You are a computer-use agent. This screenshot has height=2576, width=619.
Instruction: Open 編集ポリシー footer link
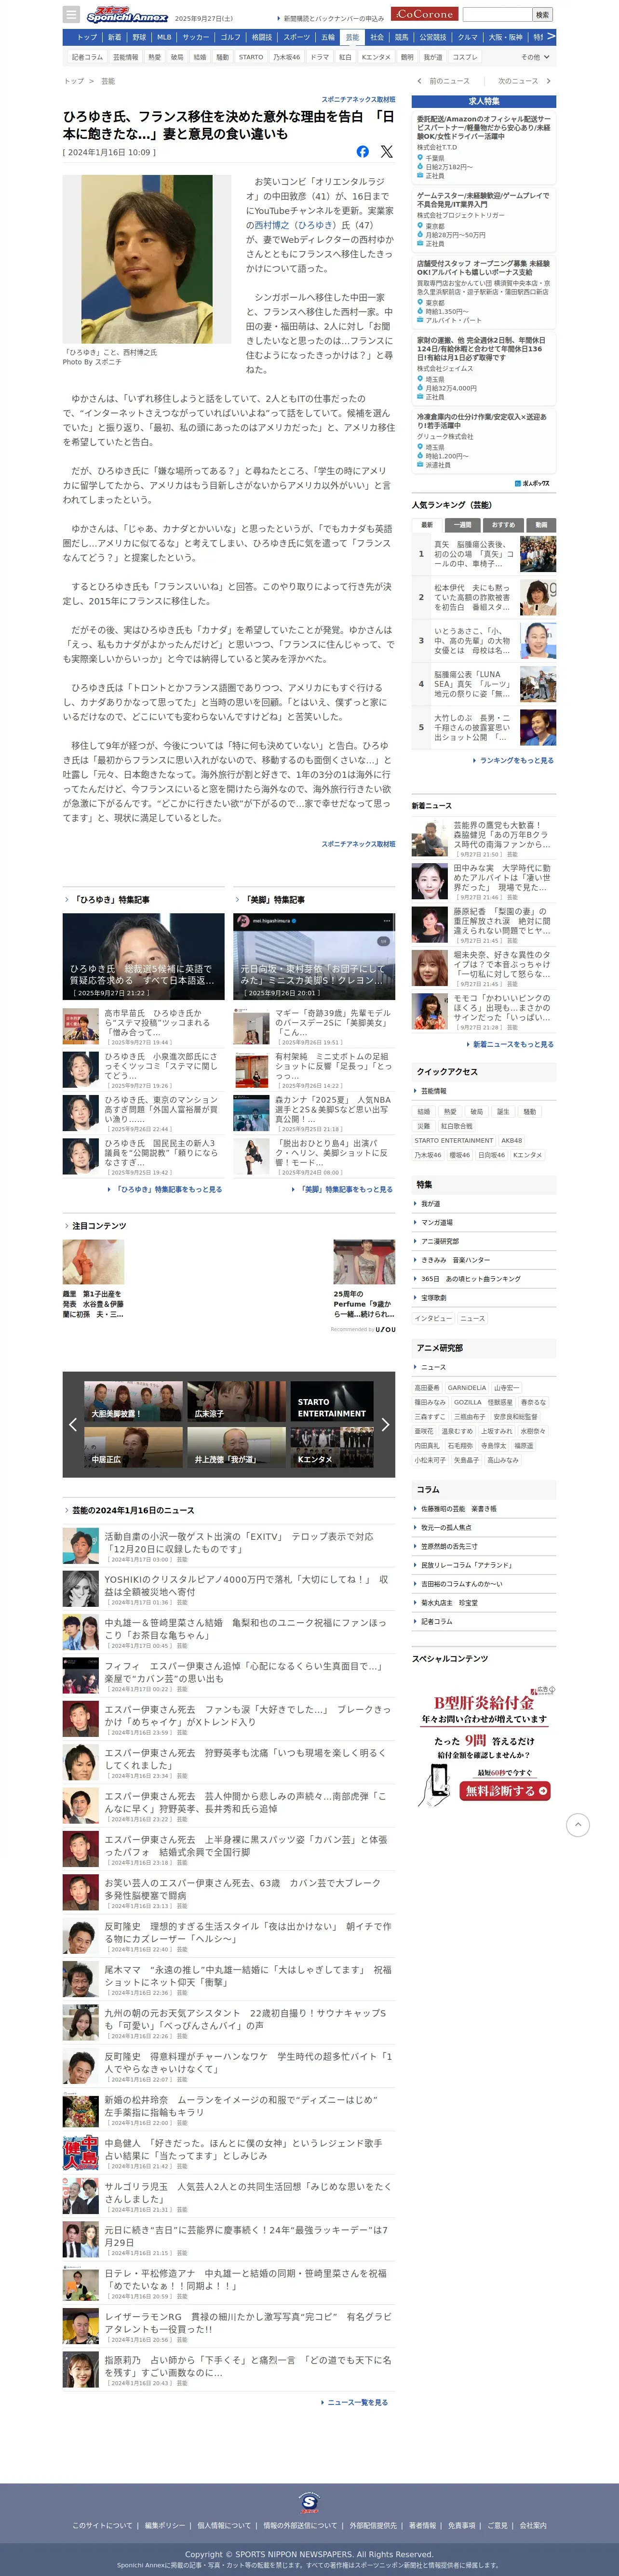pos(165,2525)
